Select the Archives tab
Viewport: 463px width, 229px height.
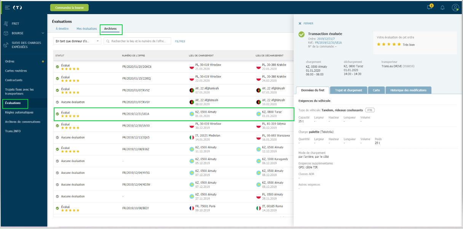[110, 29]
